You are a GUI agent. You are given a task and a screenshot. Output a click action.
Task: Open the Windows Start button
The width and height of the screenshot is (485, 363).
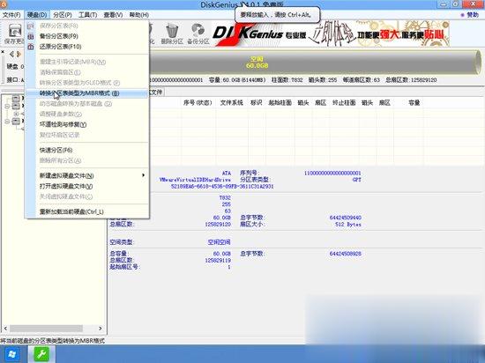(x=12, y=354)
